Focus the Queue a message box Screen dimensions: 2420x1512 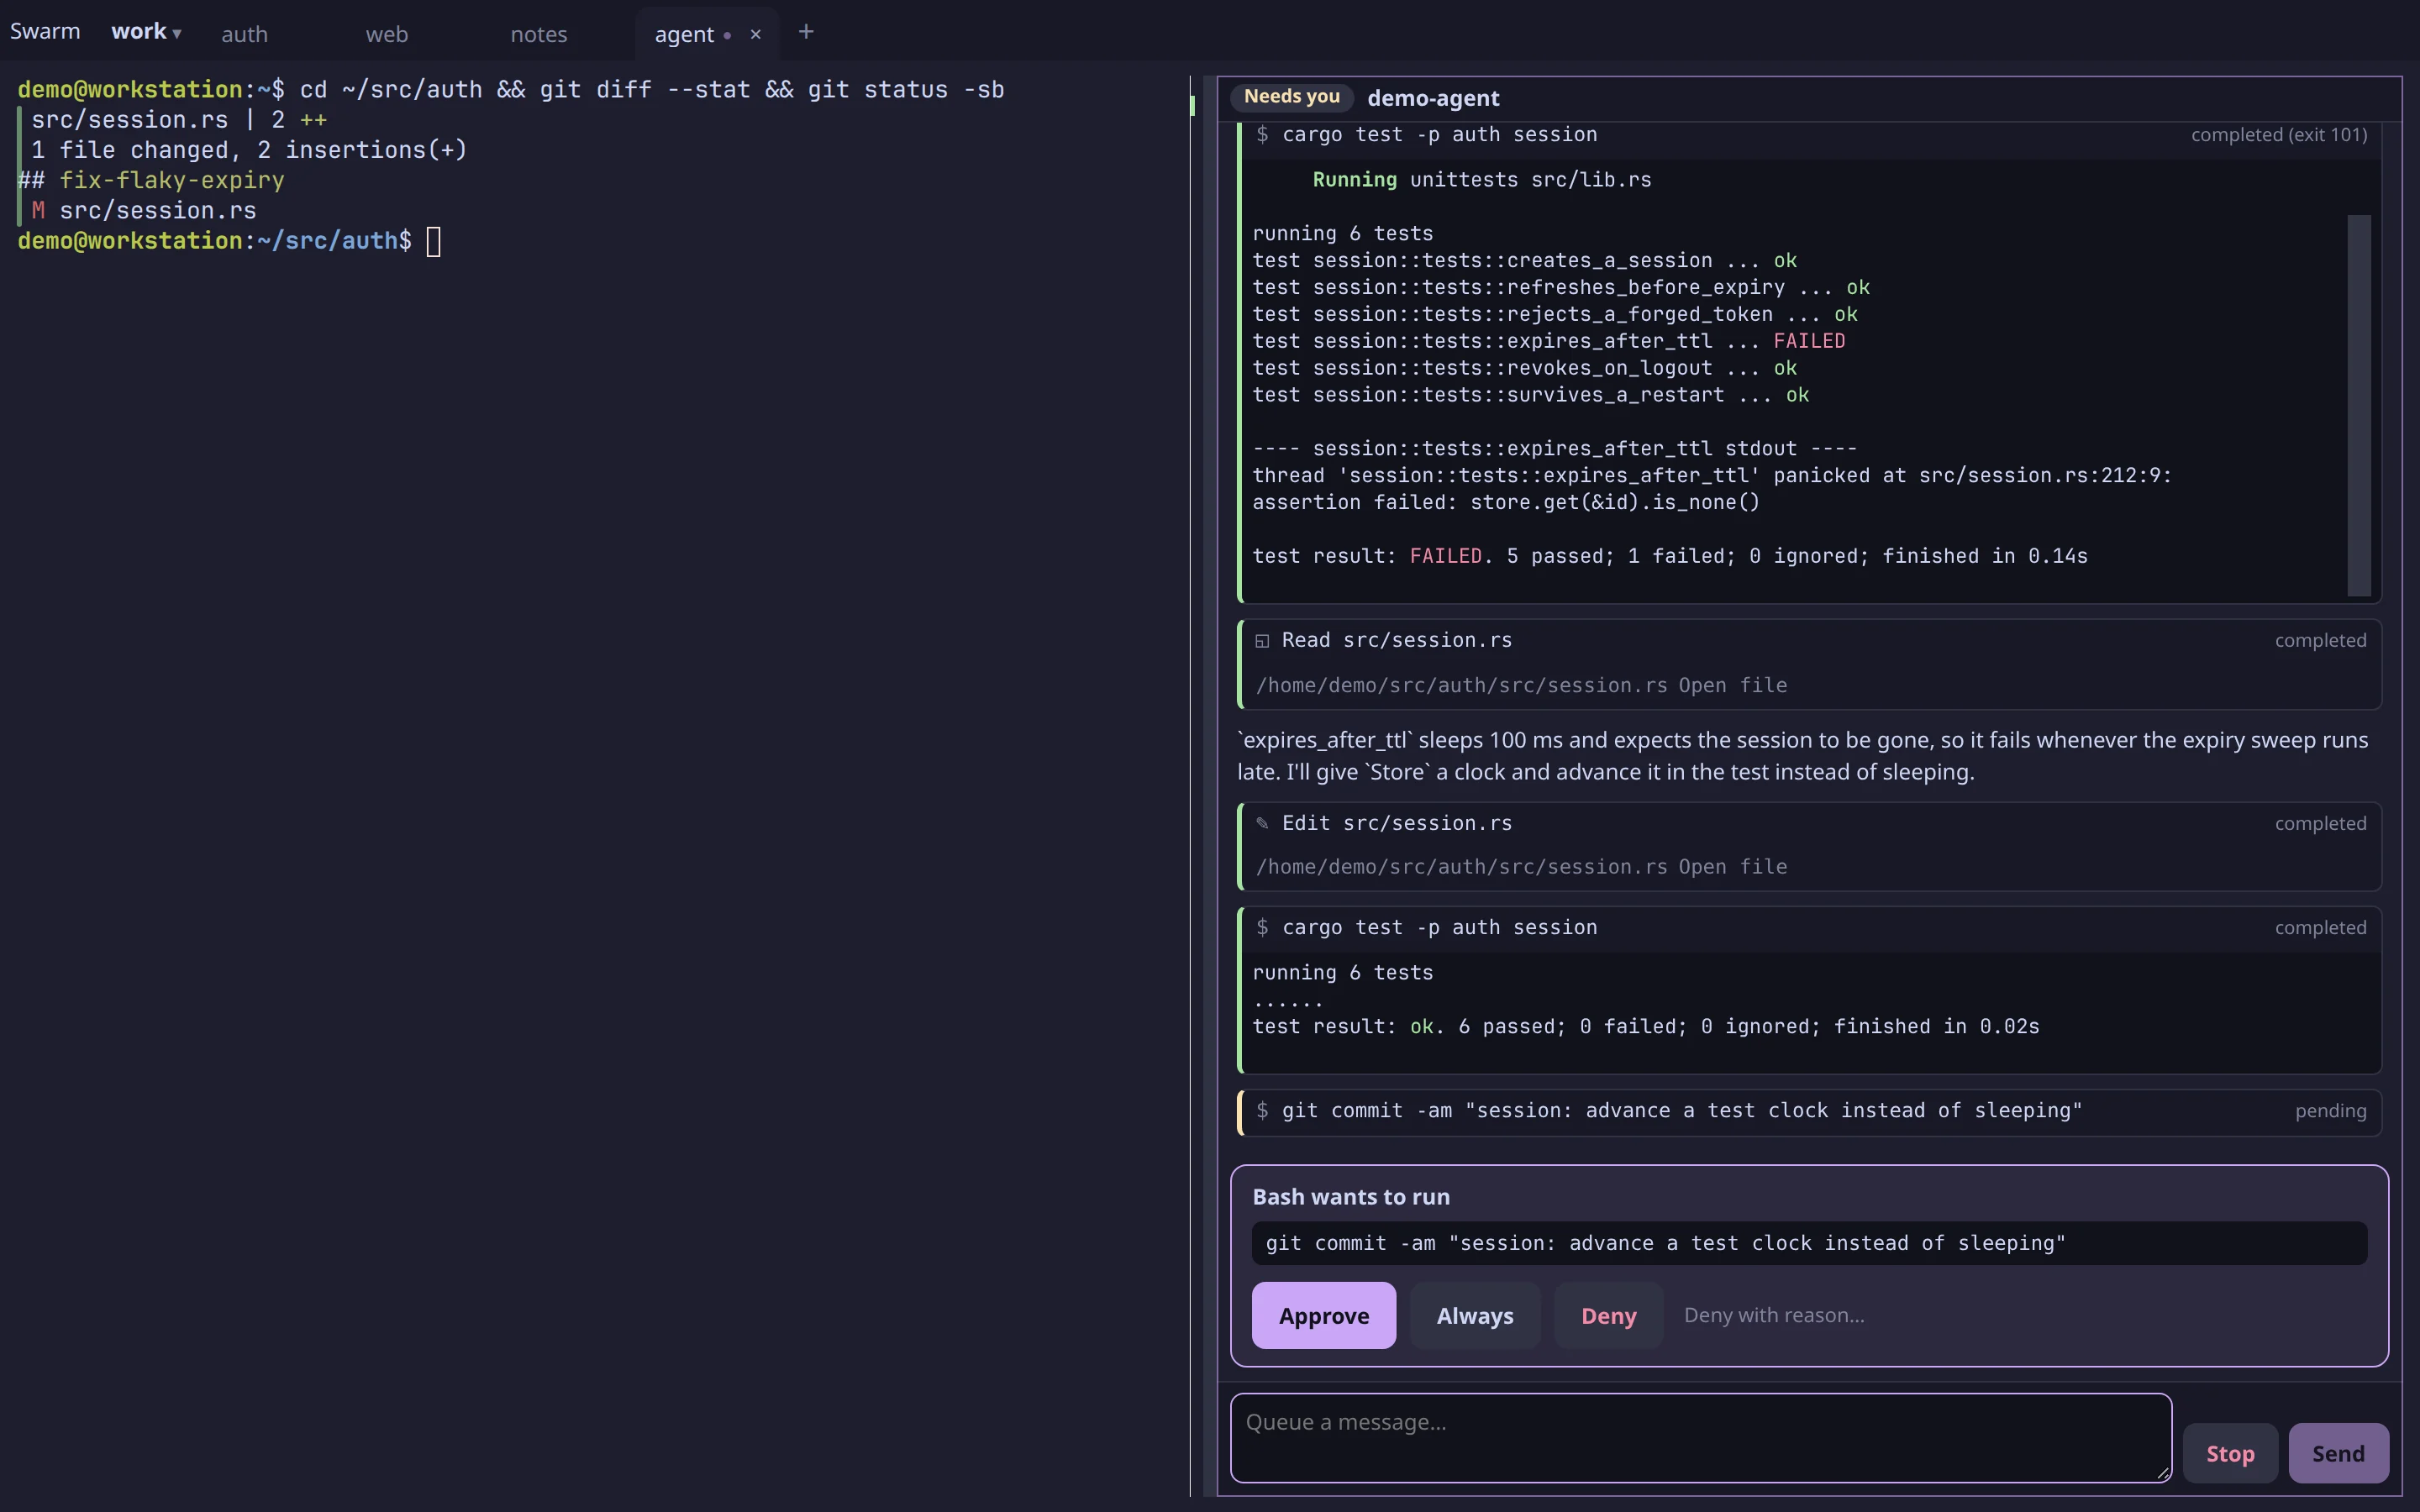click(x=1700, y=1437)
